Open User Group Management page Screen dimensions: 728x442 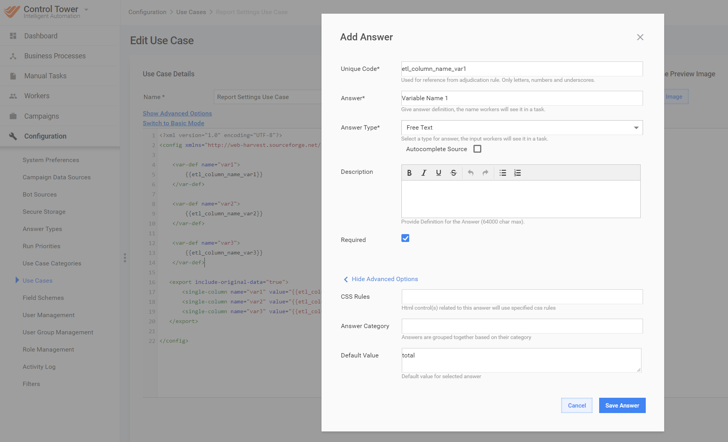click(58, 332)
